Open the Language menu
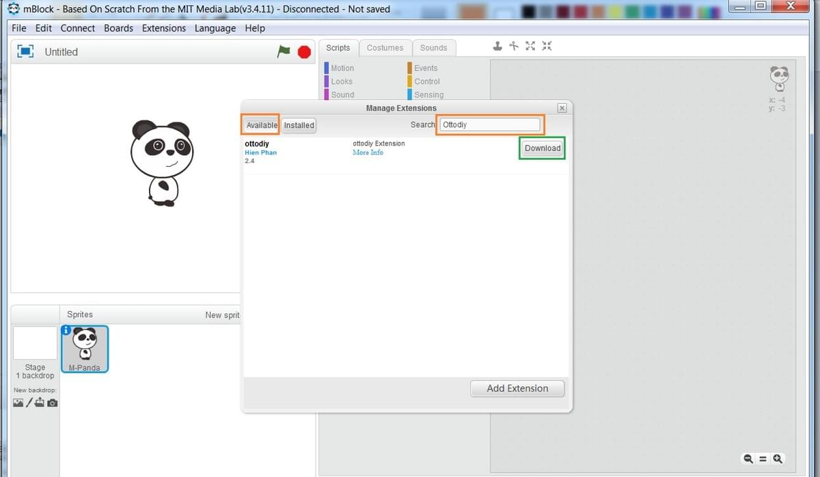Image resolution: width=820 pixels, height=477 pixels. [215, 28]
